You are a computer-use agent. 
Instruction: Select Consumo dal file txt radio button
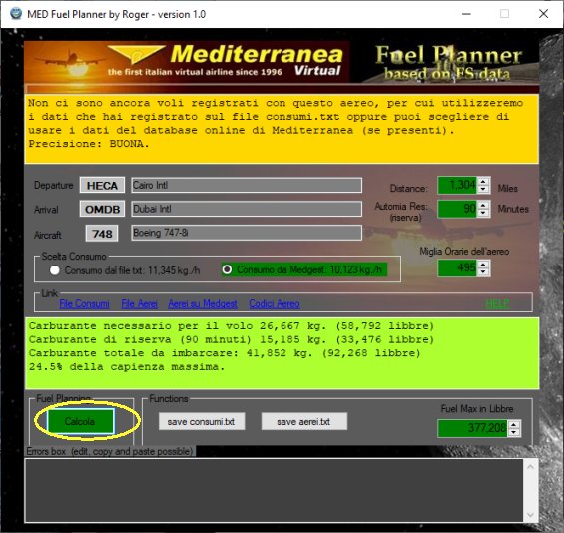[x=55, y=270]
